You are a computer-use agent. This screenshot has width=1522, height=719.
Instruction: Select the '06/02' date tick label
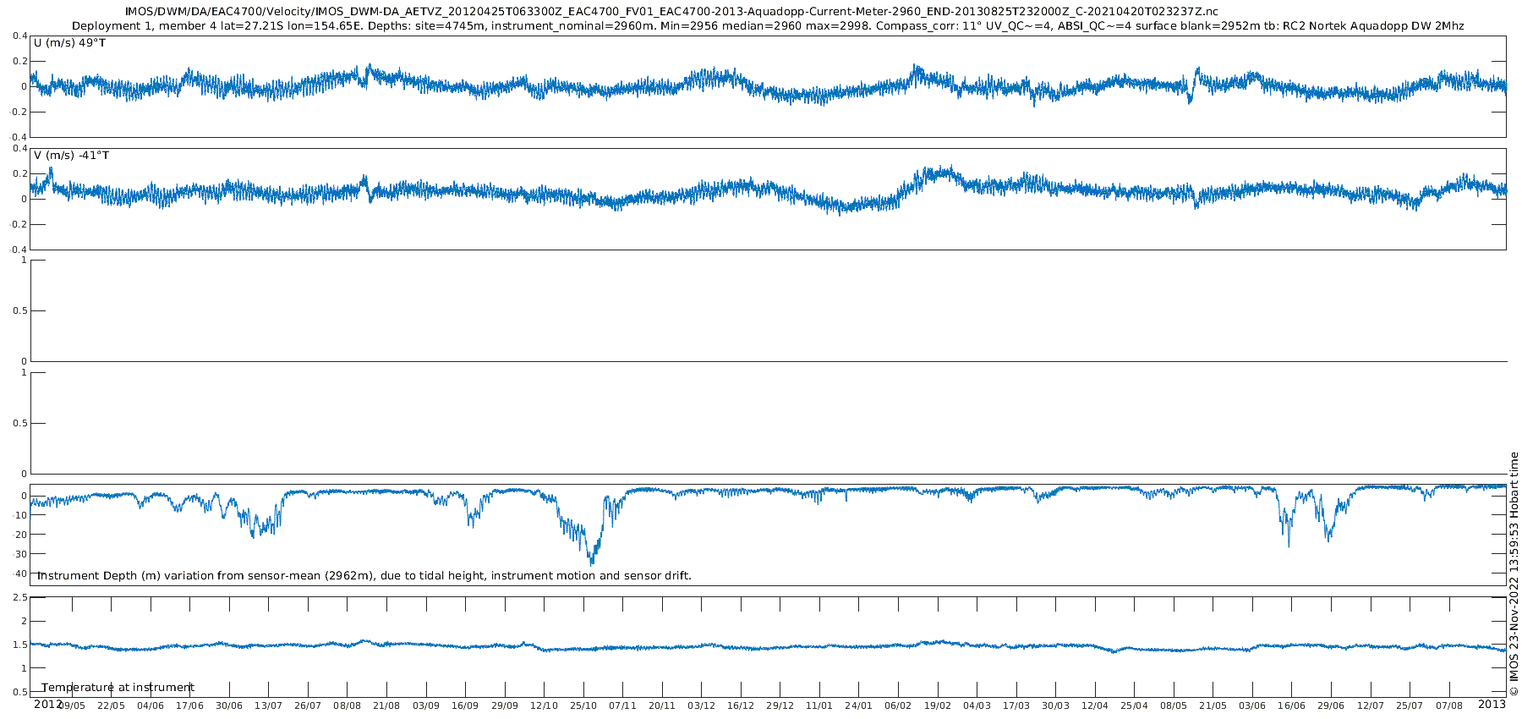pyautogui.click(x=898, y=705)
